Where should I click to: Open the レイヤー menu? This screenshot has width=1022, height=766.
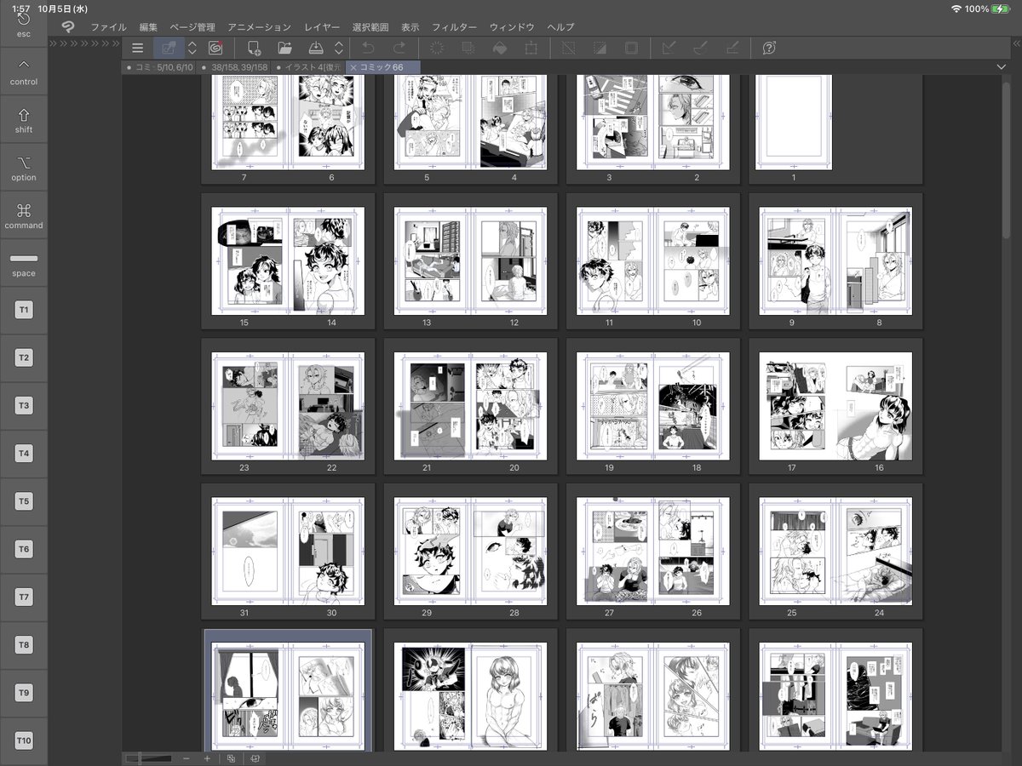(x=323, y=27)
